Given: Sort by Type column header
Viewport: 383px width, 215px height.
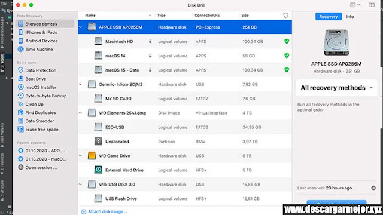Looking at the screenshot, I should click(x=161, y=16).
